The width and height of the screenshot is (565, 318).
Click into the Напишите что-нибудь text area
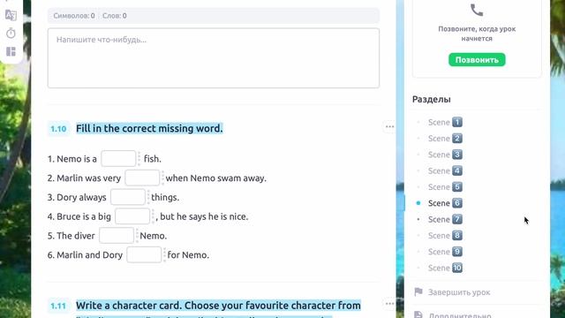214,58
